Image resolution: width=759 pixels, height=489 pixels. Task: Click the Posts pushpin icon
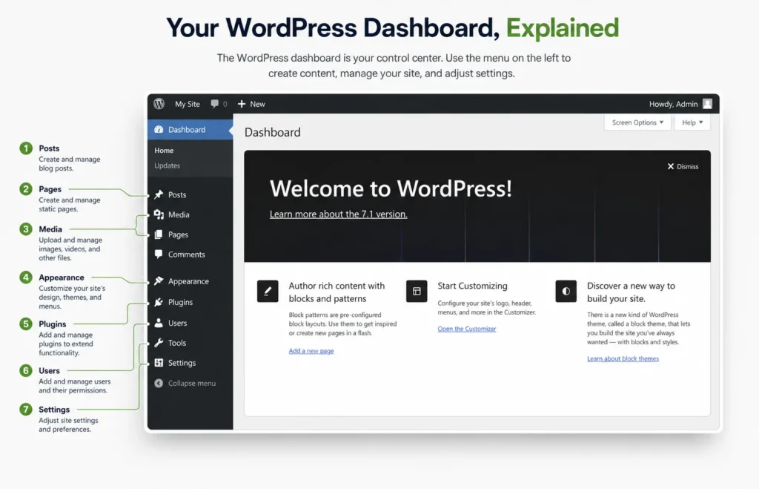[x=159, y=194]
